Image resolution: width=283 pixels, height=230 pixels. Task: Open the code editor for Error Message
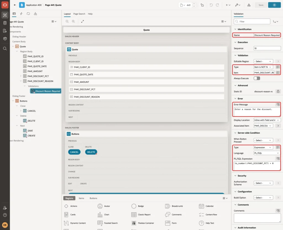click(x=278, y=104)
